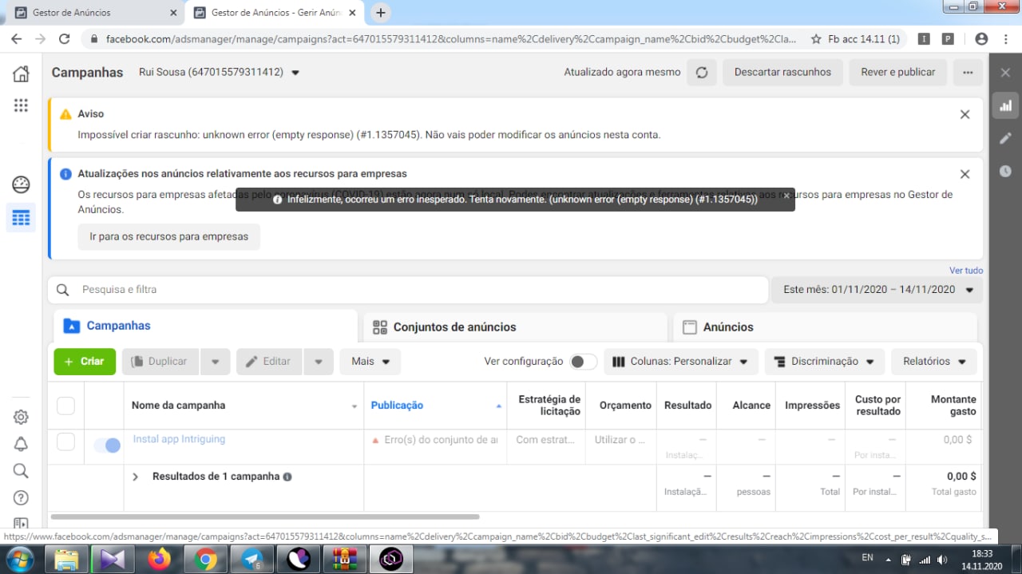Dismiss the business resources update banner
1022x574 pixels.
tap(965, 174)
